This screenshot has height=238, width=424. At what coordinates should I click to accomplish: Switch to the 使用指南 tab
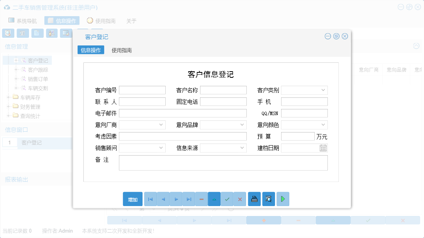(121, 50)
